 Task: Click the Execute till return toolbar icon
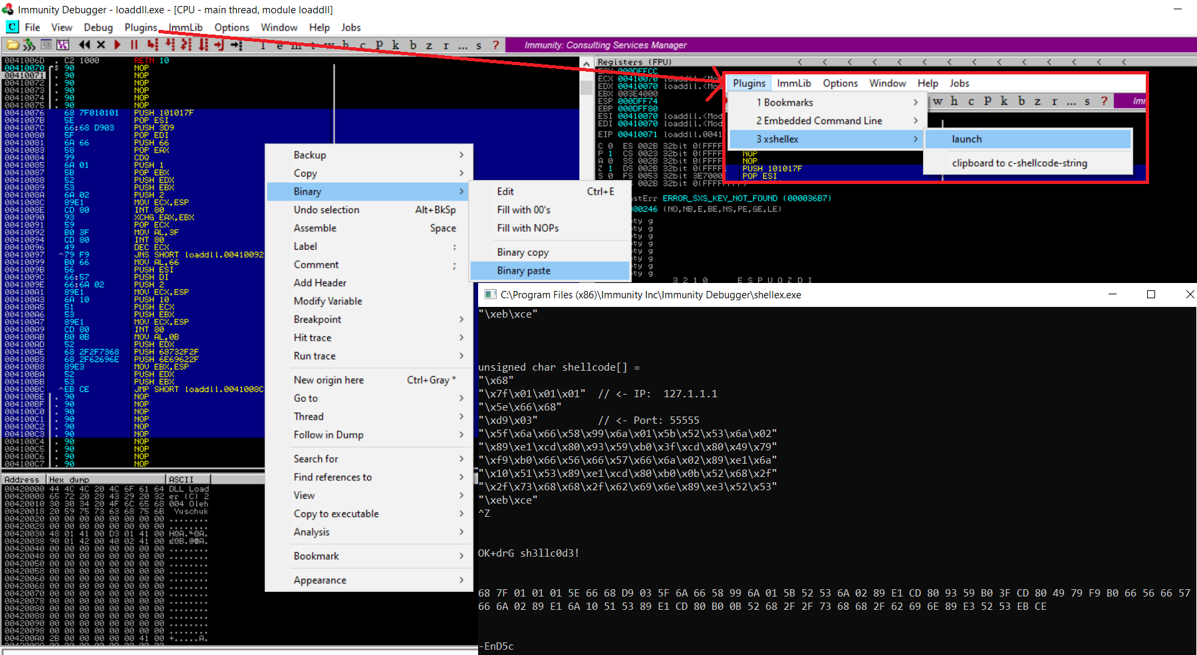(x=219, y=45)
